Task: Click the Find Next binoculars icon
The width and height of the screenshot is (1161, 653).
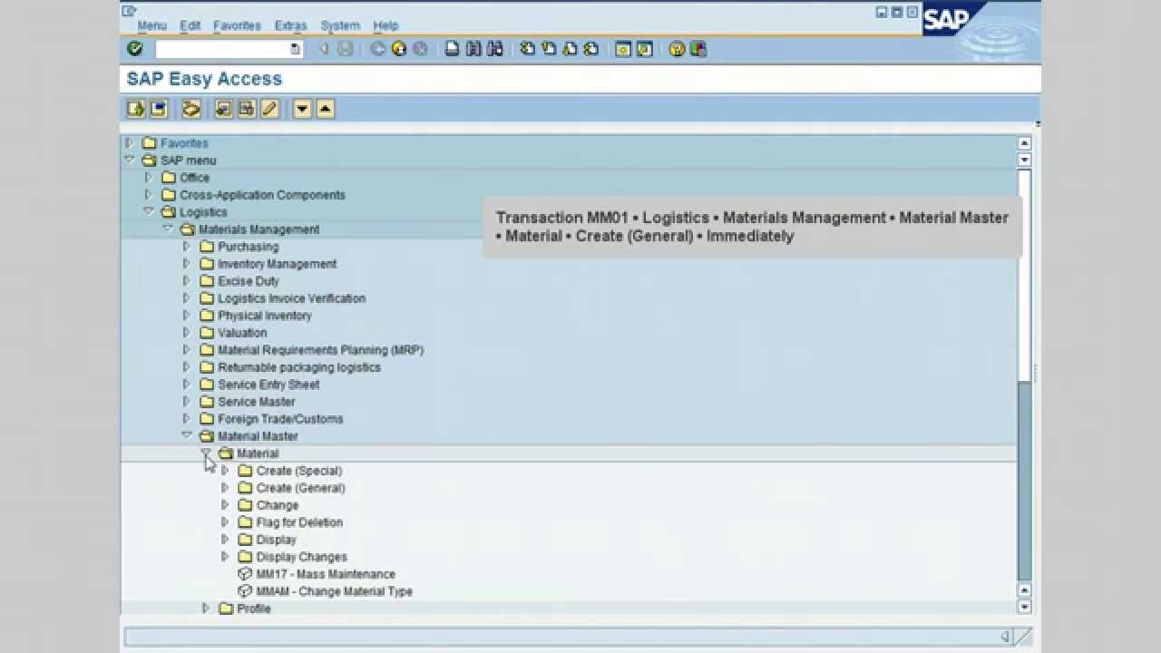Action: coord(495,49)
